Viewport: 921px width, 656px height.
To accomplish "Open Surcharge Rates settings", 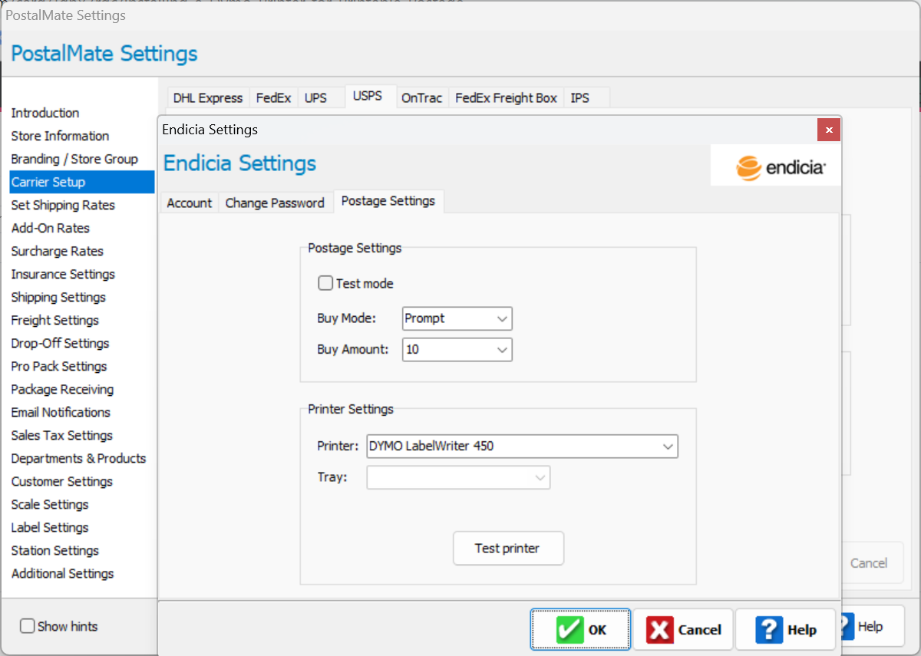I will (58, 251).
